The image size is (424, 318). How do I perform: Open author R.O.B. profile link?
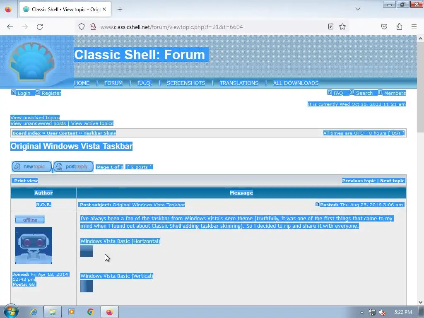point(43,205)
